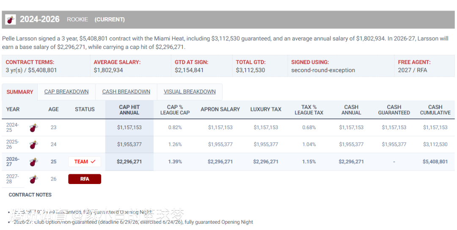Click the Heat logo in 2024-25 row
Viewport: 457px width, 230px height.
(33, 127)
